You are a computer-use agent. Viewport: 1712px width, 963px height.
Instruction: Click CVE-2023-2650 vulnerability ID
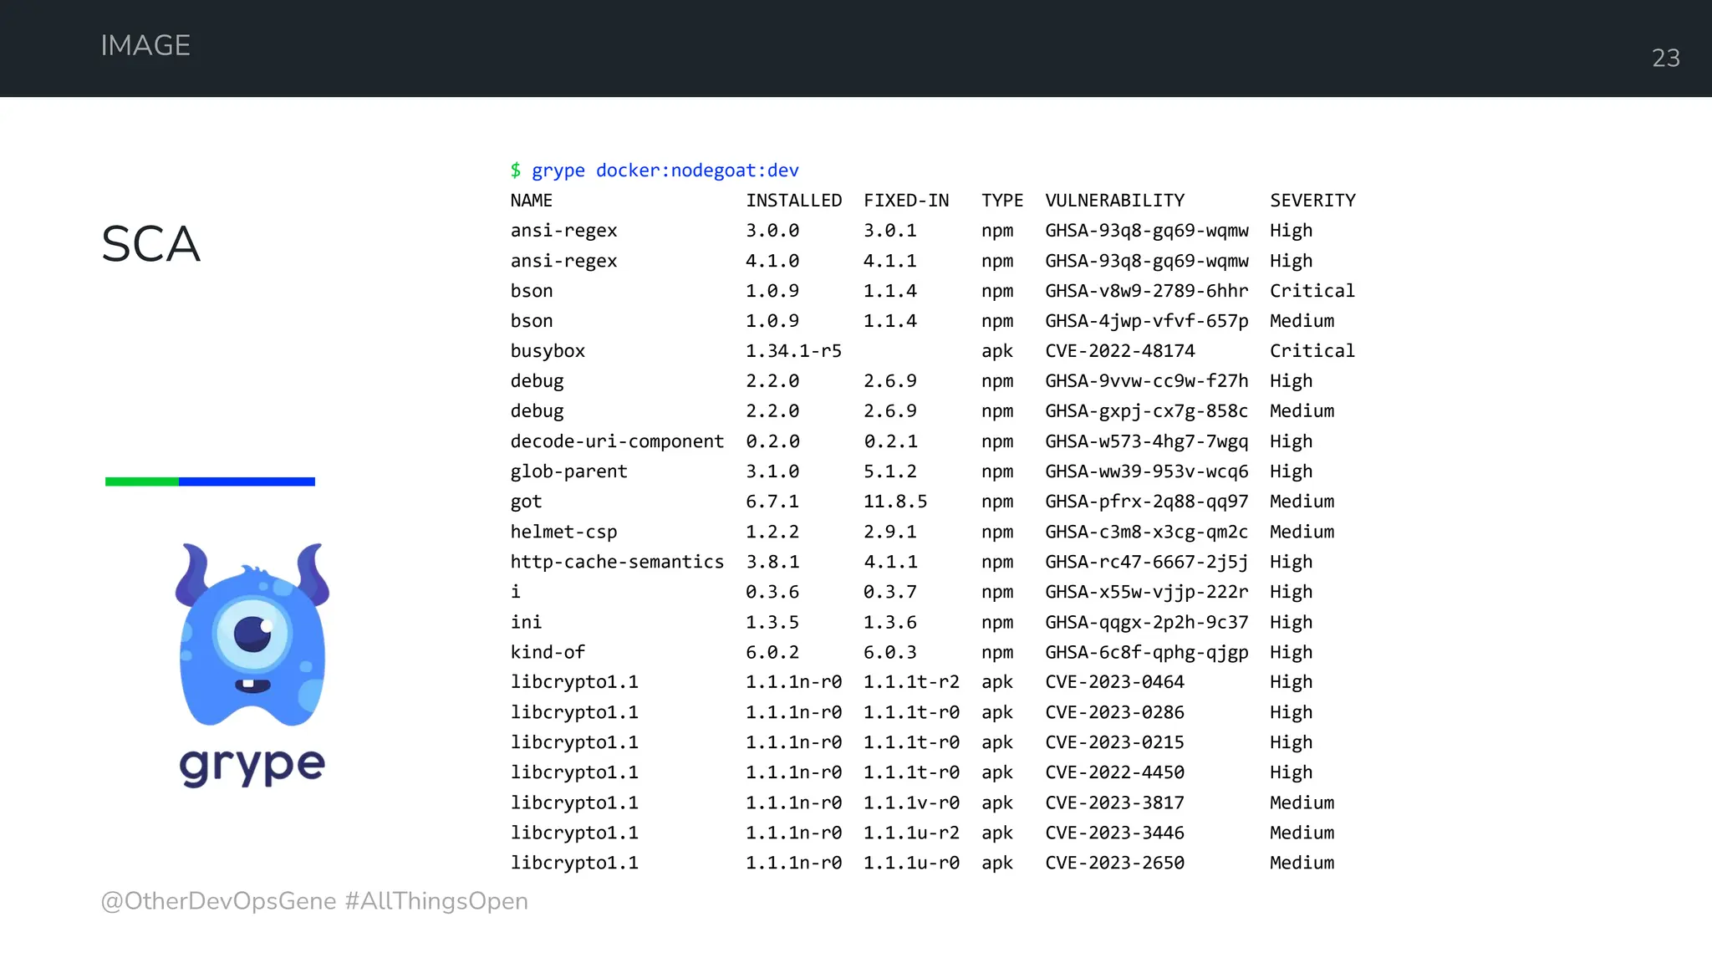coord(1115,863)
